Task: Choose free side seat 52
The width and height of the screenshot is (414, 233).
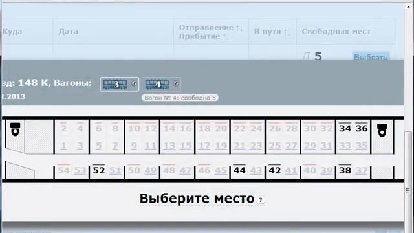Action: click(99, 170)
